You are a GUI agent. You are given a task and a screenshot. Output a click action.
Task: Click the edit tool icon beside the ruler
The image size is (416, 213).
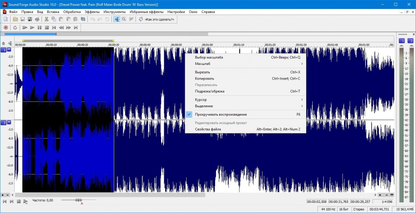click(x=10, y=43)
